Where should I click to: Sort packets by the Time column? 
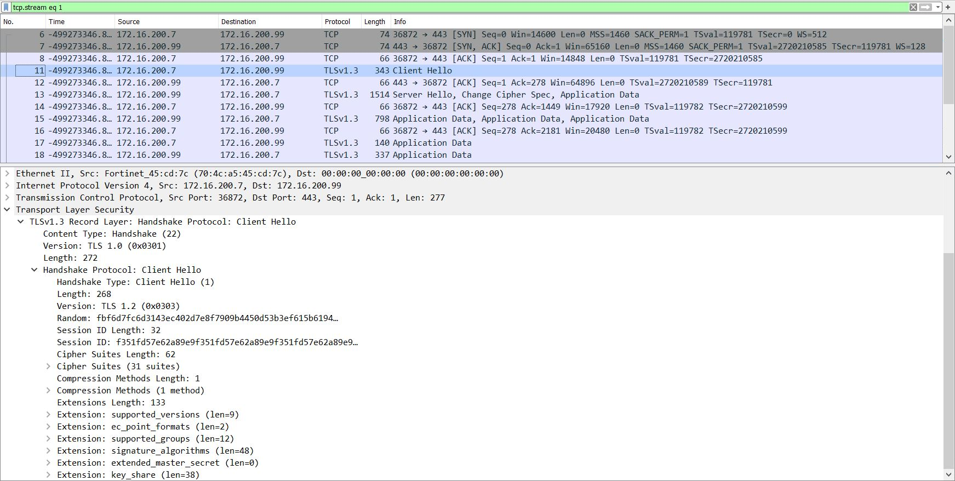pos(80,22)
